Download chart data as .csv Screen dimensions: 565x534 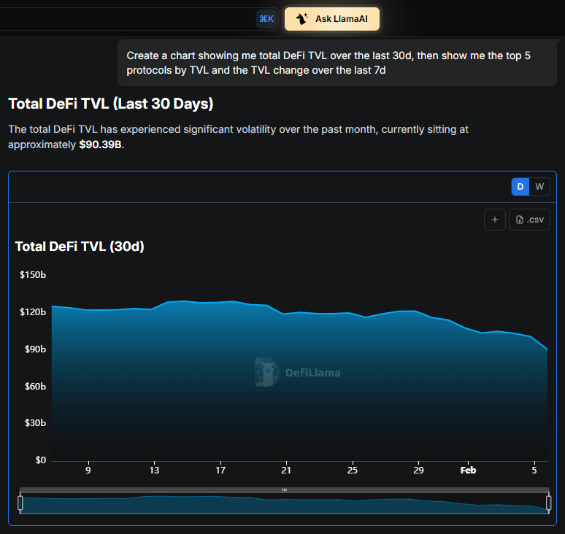(x=529, y=220)
